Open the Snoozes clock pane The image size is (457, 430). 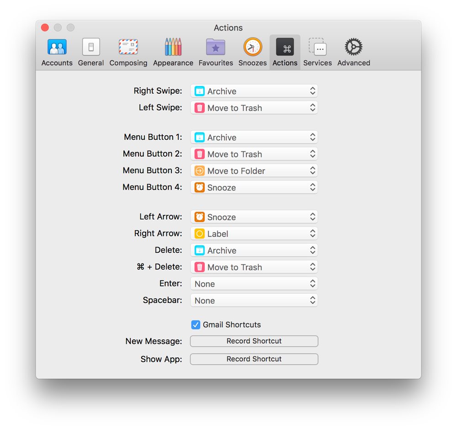click(x=252, y=53)
